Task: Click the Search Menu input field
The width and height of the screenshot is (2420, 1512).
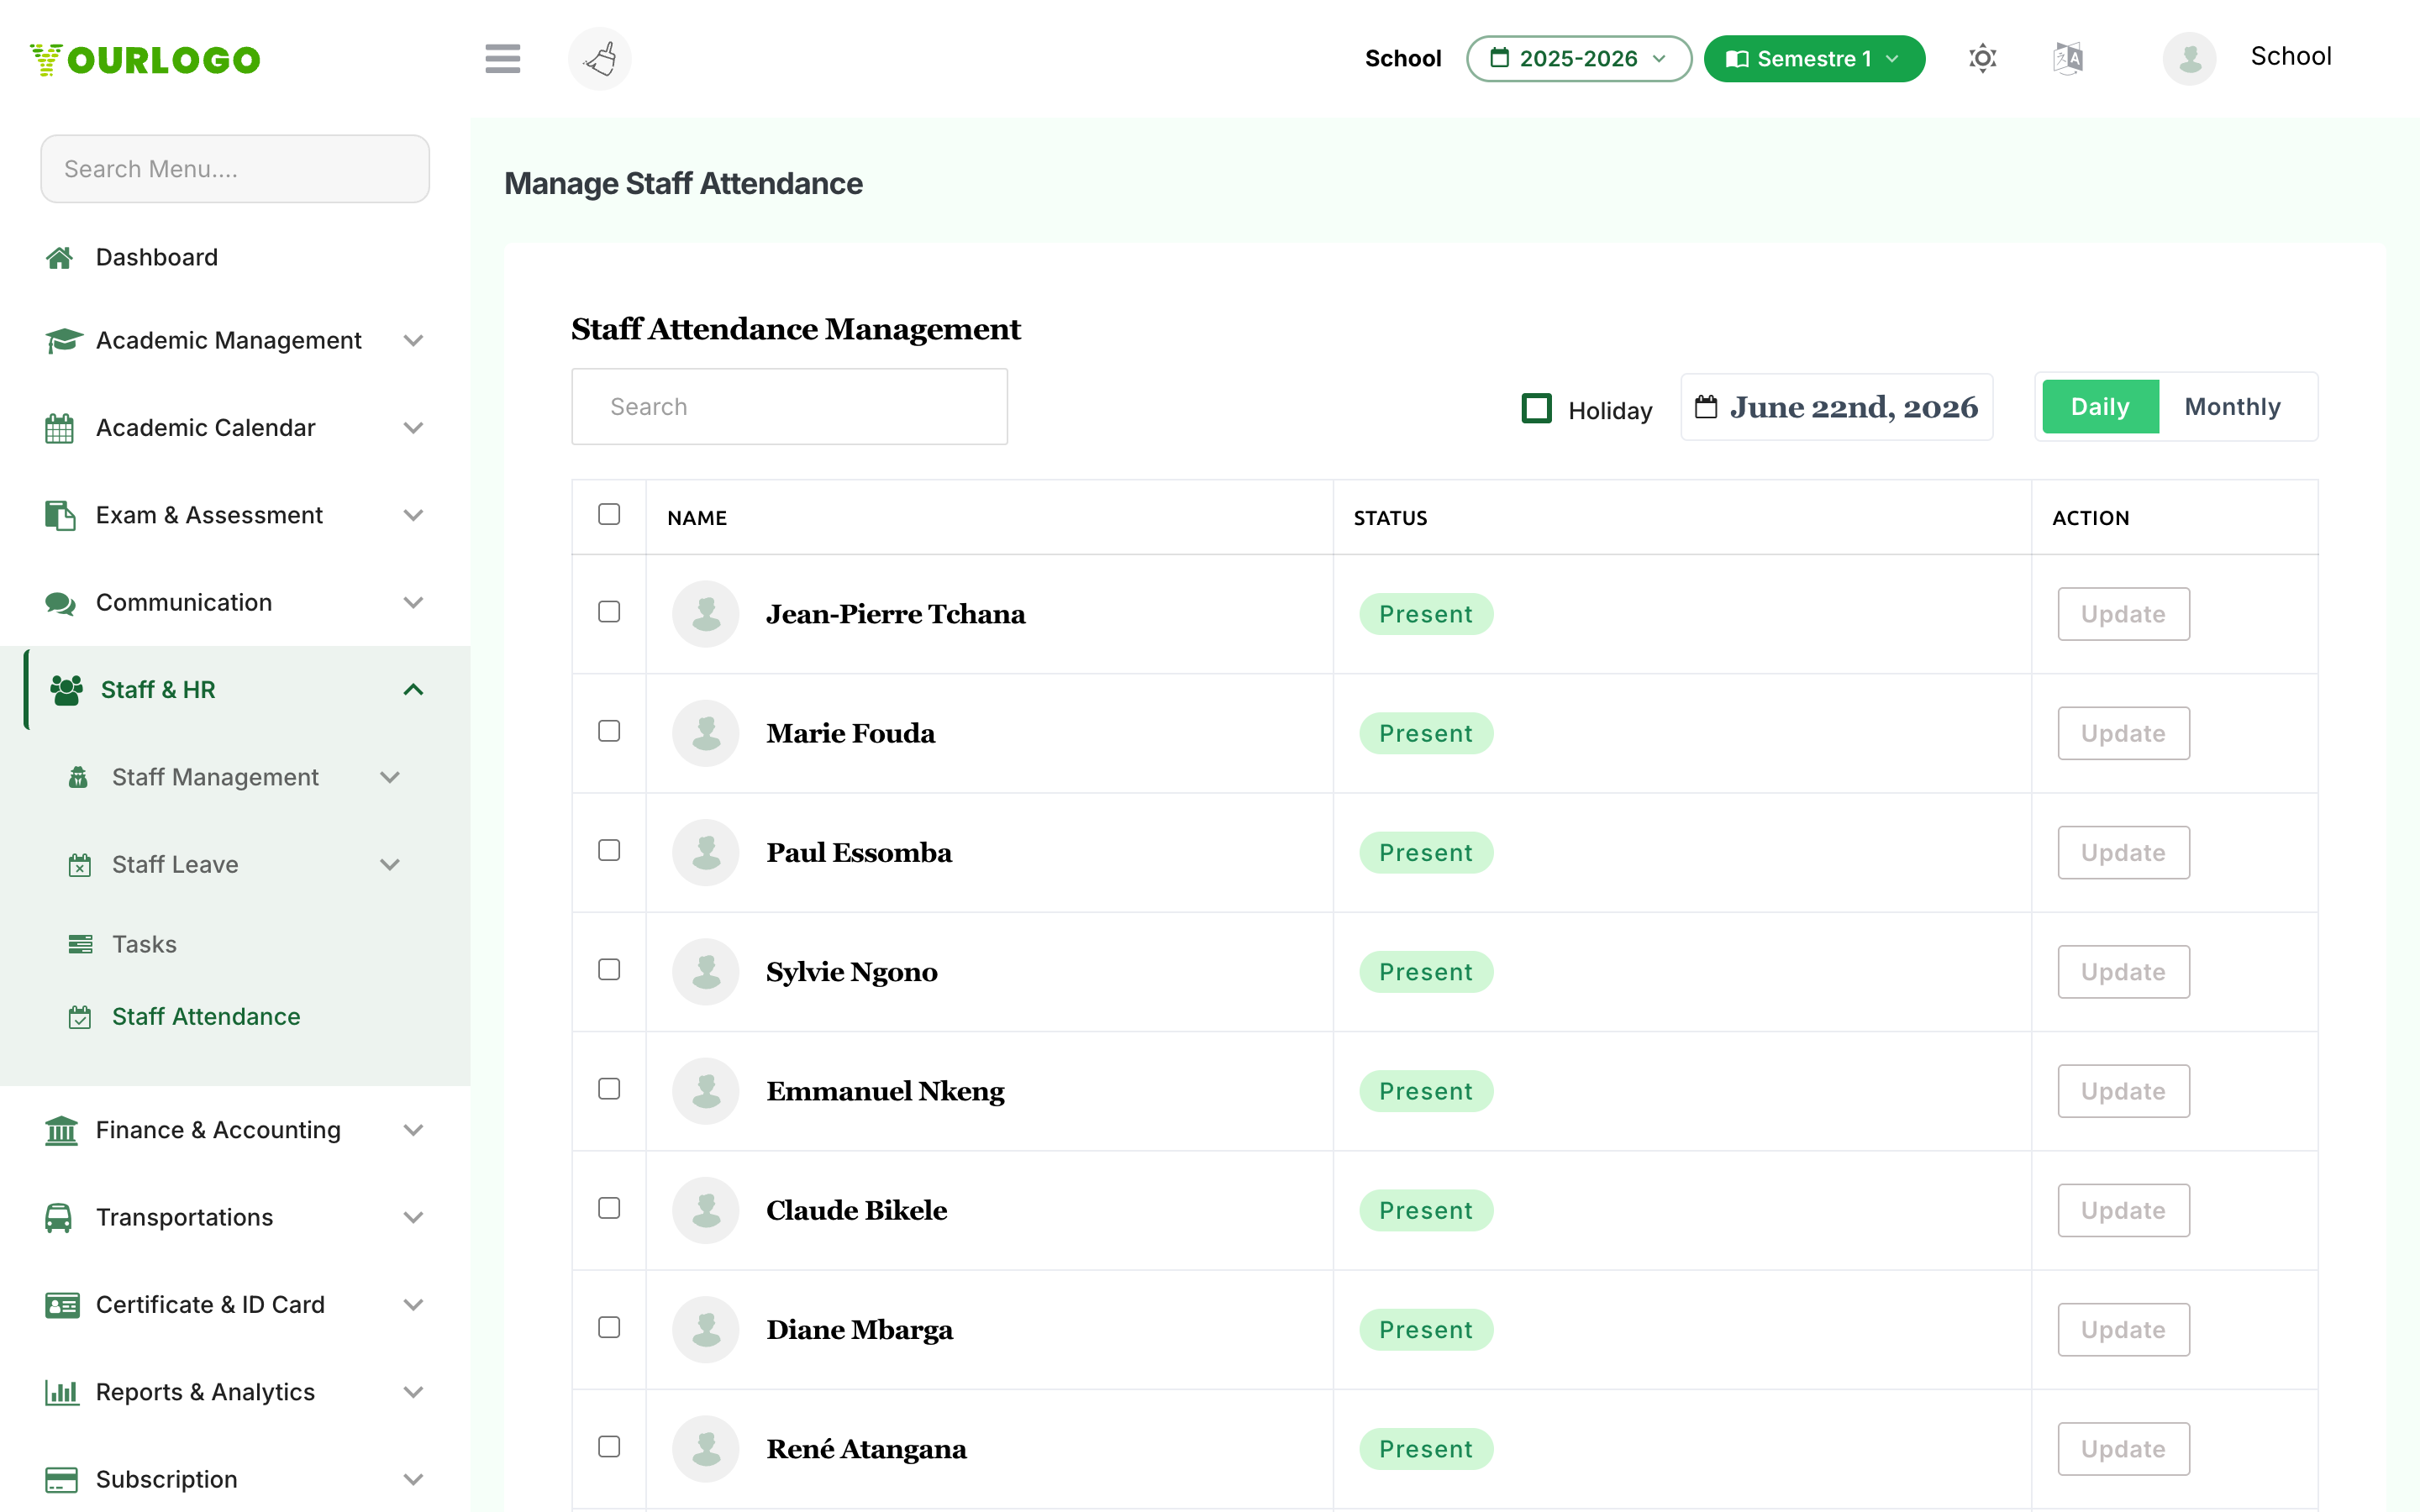Action: click(x=235, y=169)
